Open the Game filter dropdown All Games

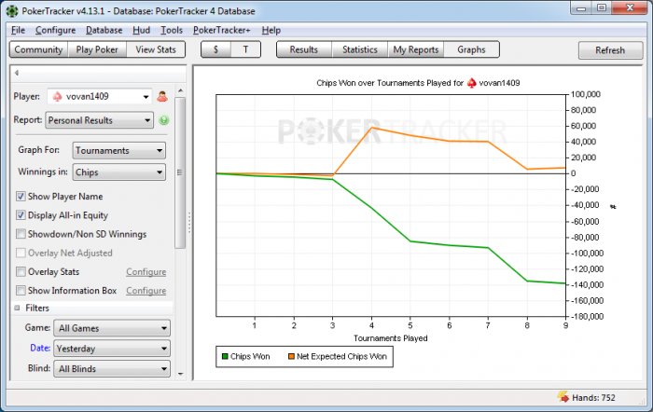pos(112,328)
